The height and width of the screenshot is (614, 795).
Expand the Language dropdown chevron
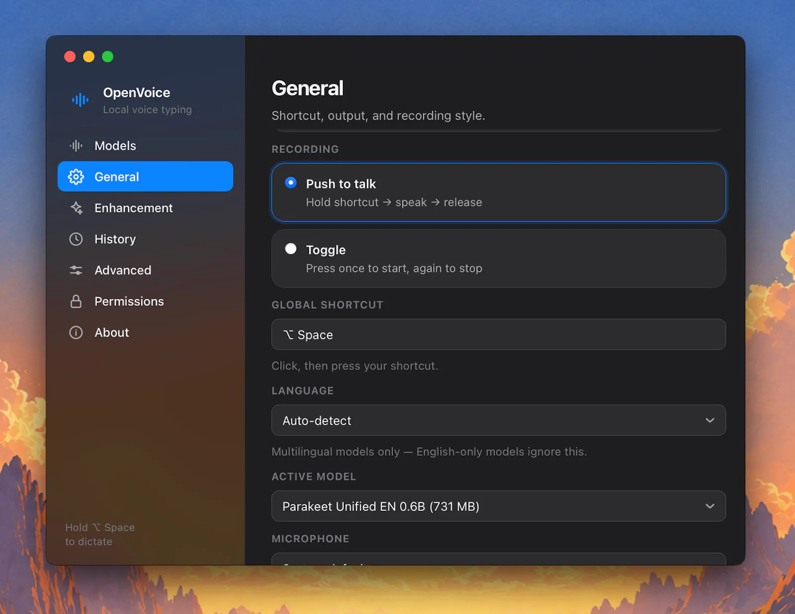(x=710, y=420)
